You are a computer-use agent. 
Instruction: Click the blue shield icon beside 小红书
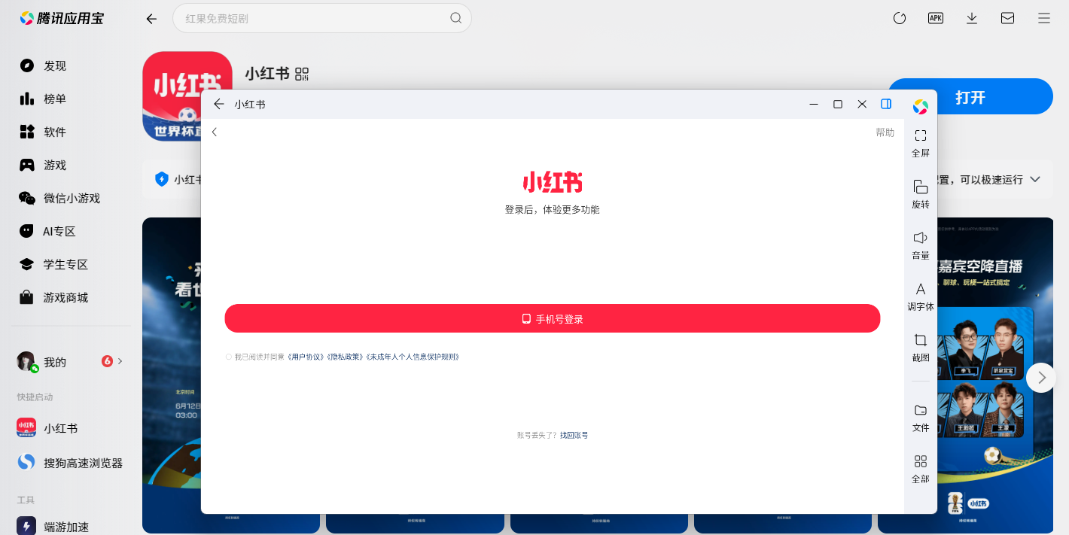point(161,179)
